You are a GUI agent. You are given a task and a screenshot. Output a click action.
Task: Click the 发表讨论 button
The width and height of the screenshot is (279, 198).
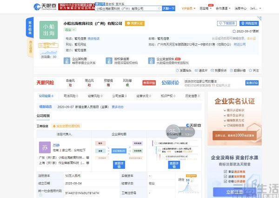click(252, 83)
